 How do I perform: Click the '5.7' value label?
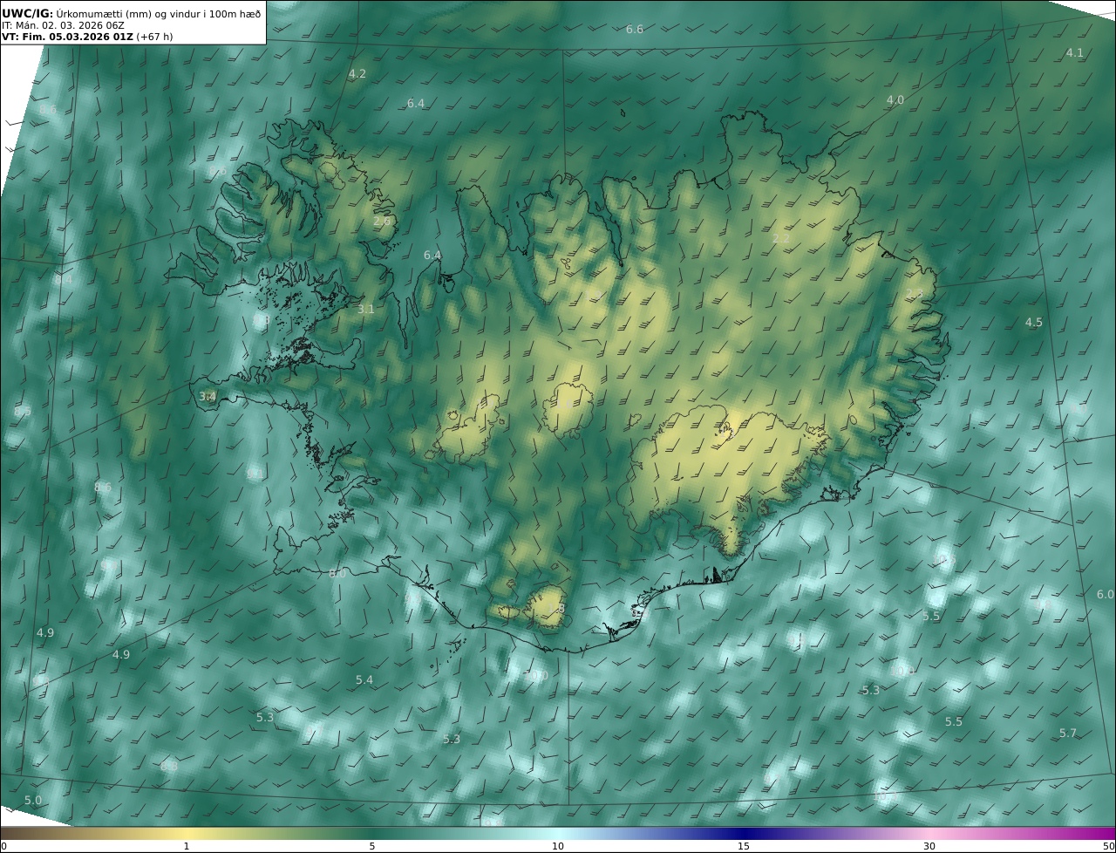tap(1068, 734)
